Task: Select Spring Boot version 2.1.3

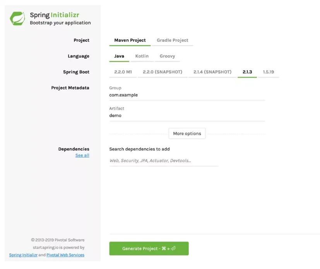Action: (x=247, y=72)
